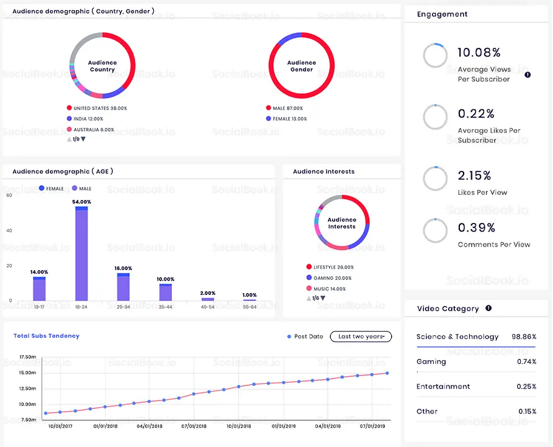The height and width of the screenshot is (447, 553).
Task: Toggle the FEMALE series in age chart legend
Action: [x=51, y=188]
